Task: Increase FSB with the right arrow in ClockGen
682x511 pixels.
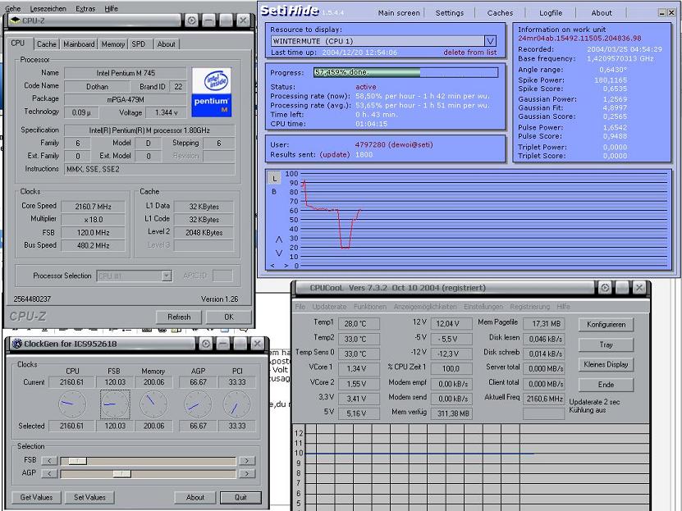Action: click(246, 461)
